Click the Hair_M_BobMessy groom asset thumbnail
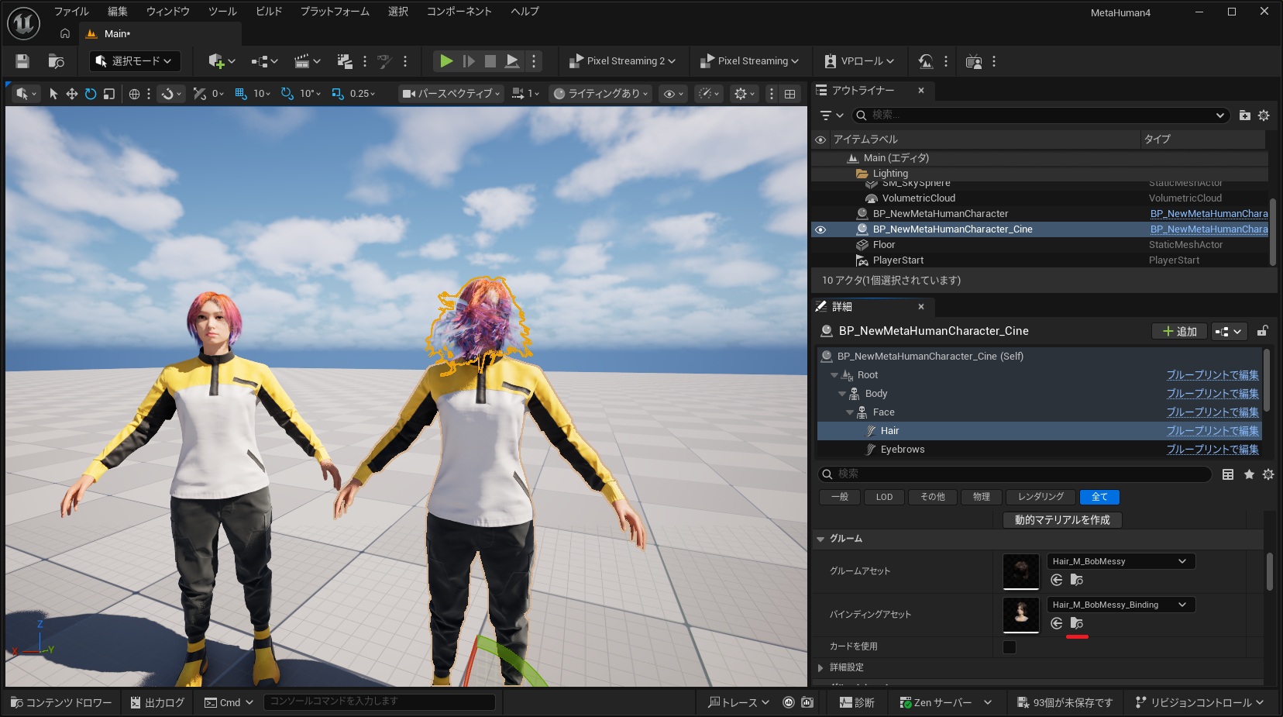Viewport: 1283px width, 717px height. pos(1020,571)
